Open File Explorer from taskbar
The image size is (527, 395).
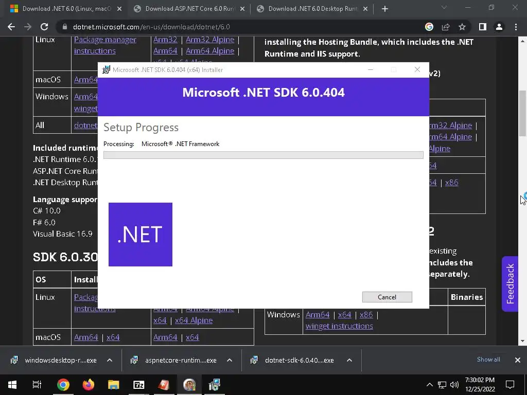[114, 385]
